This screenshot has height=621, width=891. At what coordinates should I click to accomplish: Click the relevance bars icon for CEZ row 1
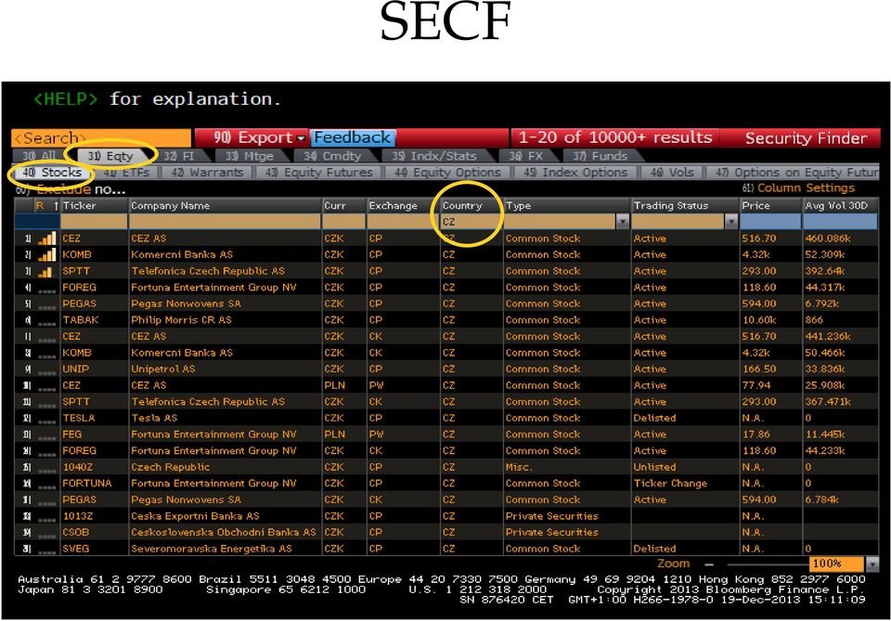coord(47,239)
